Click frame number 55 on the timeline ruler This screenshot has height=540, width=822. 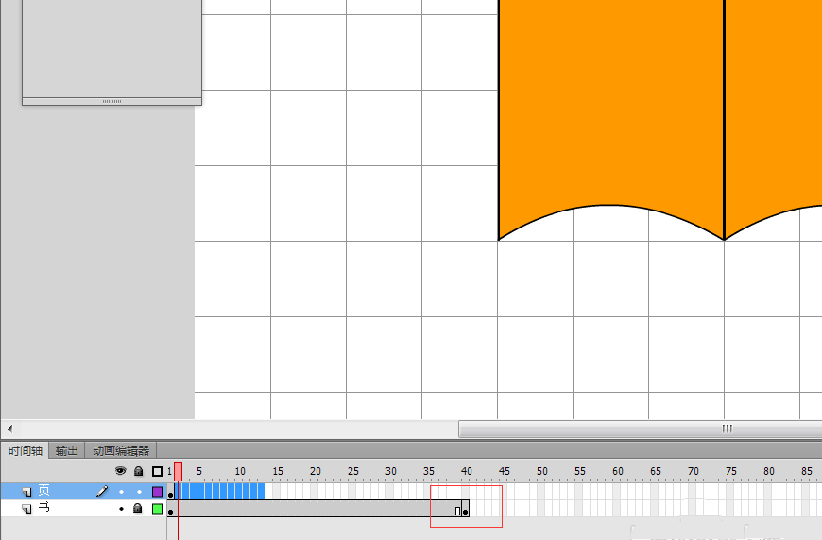579,471
